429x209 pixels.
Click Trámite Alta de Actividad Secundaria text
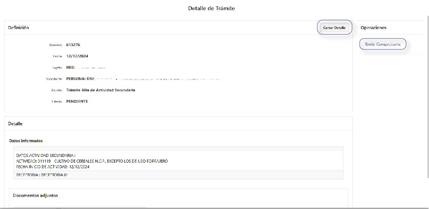100,90
